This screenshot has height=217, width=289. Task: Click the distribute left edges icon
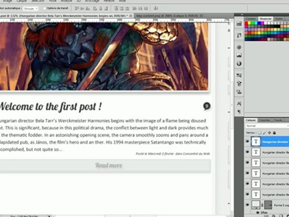click(135, 8)
